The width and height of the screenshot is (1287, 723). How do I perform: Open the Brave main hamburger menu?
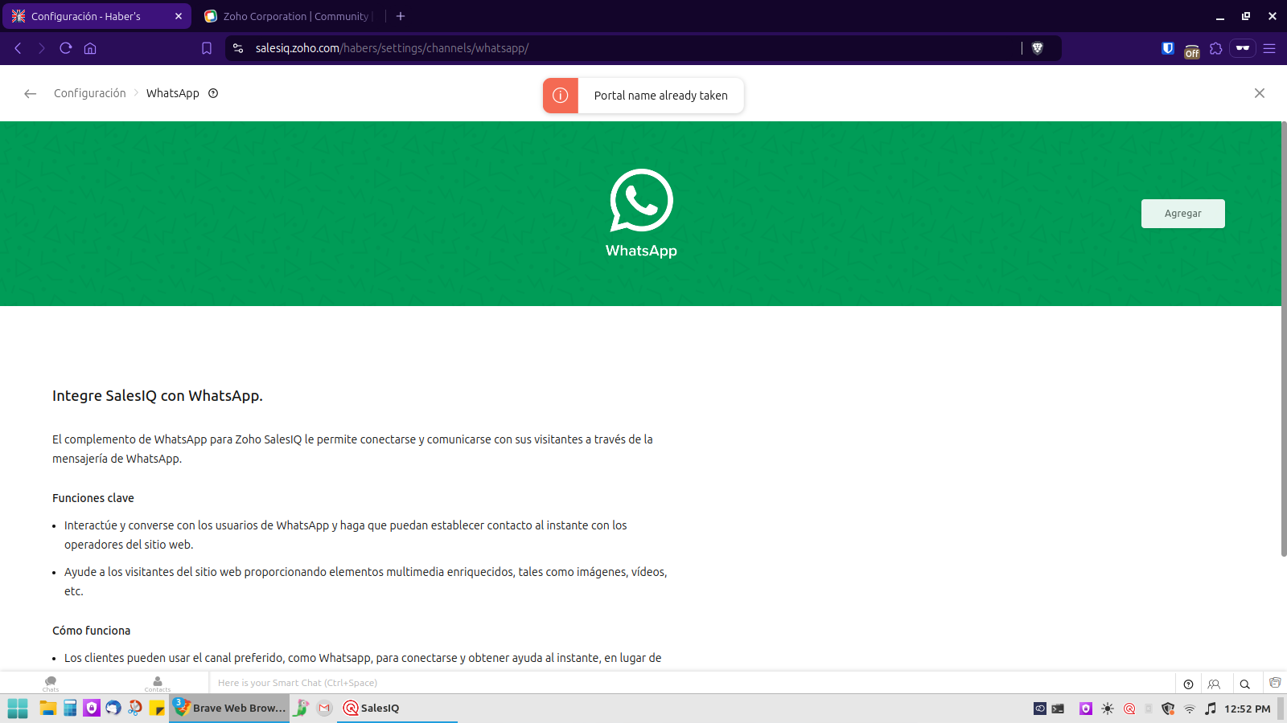pos(1269,48)
